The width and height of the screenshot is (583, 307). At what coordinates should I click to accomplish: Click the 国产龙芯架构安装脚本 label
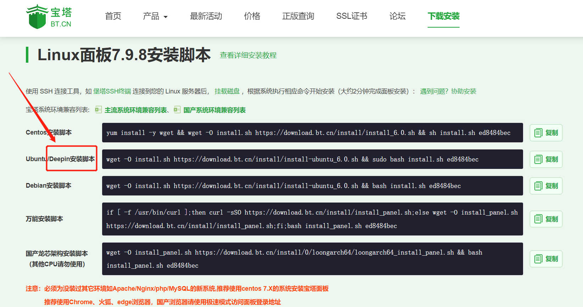click(57, 259)
